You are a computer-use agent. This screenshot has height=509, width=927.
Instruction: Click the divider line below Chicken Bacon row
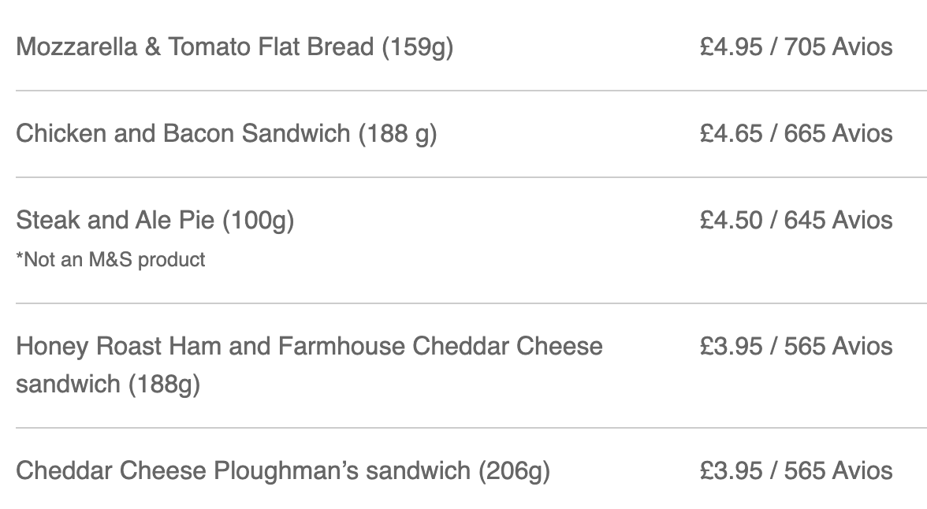pos(471,177)
